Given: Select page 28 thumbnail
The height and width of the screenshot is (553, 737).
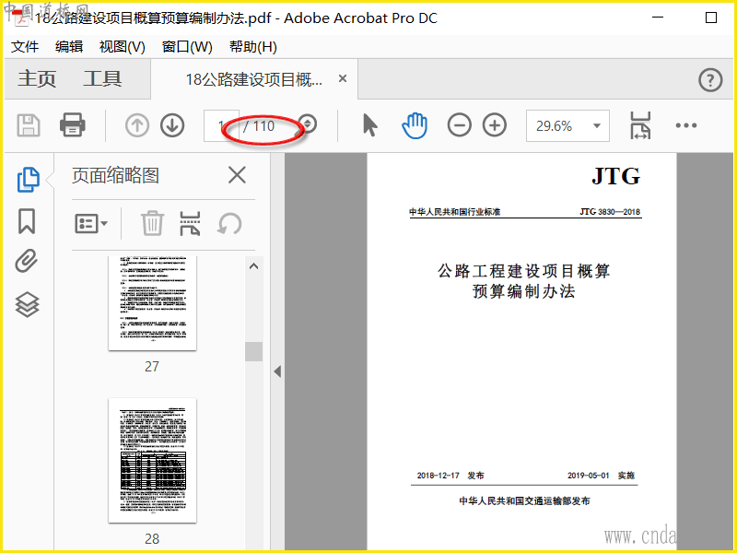Looking at the screenshot, I should [x=152, y=460].
